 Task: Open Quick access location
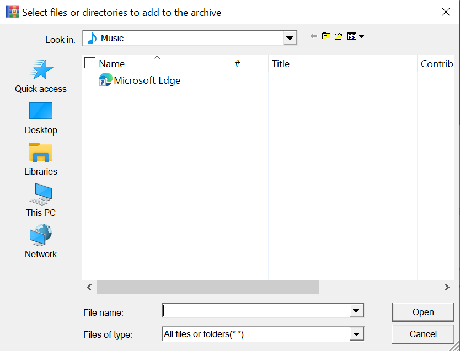tap(41, 76)
